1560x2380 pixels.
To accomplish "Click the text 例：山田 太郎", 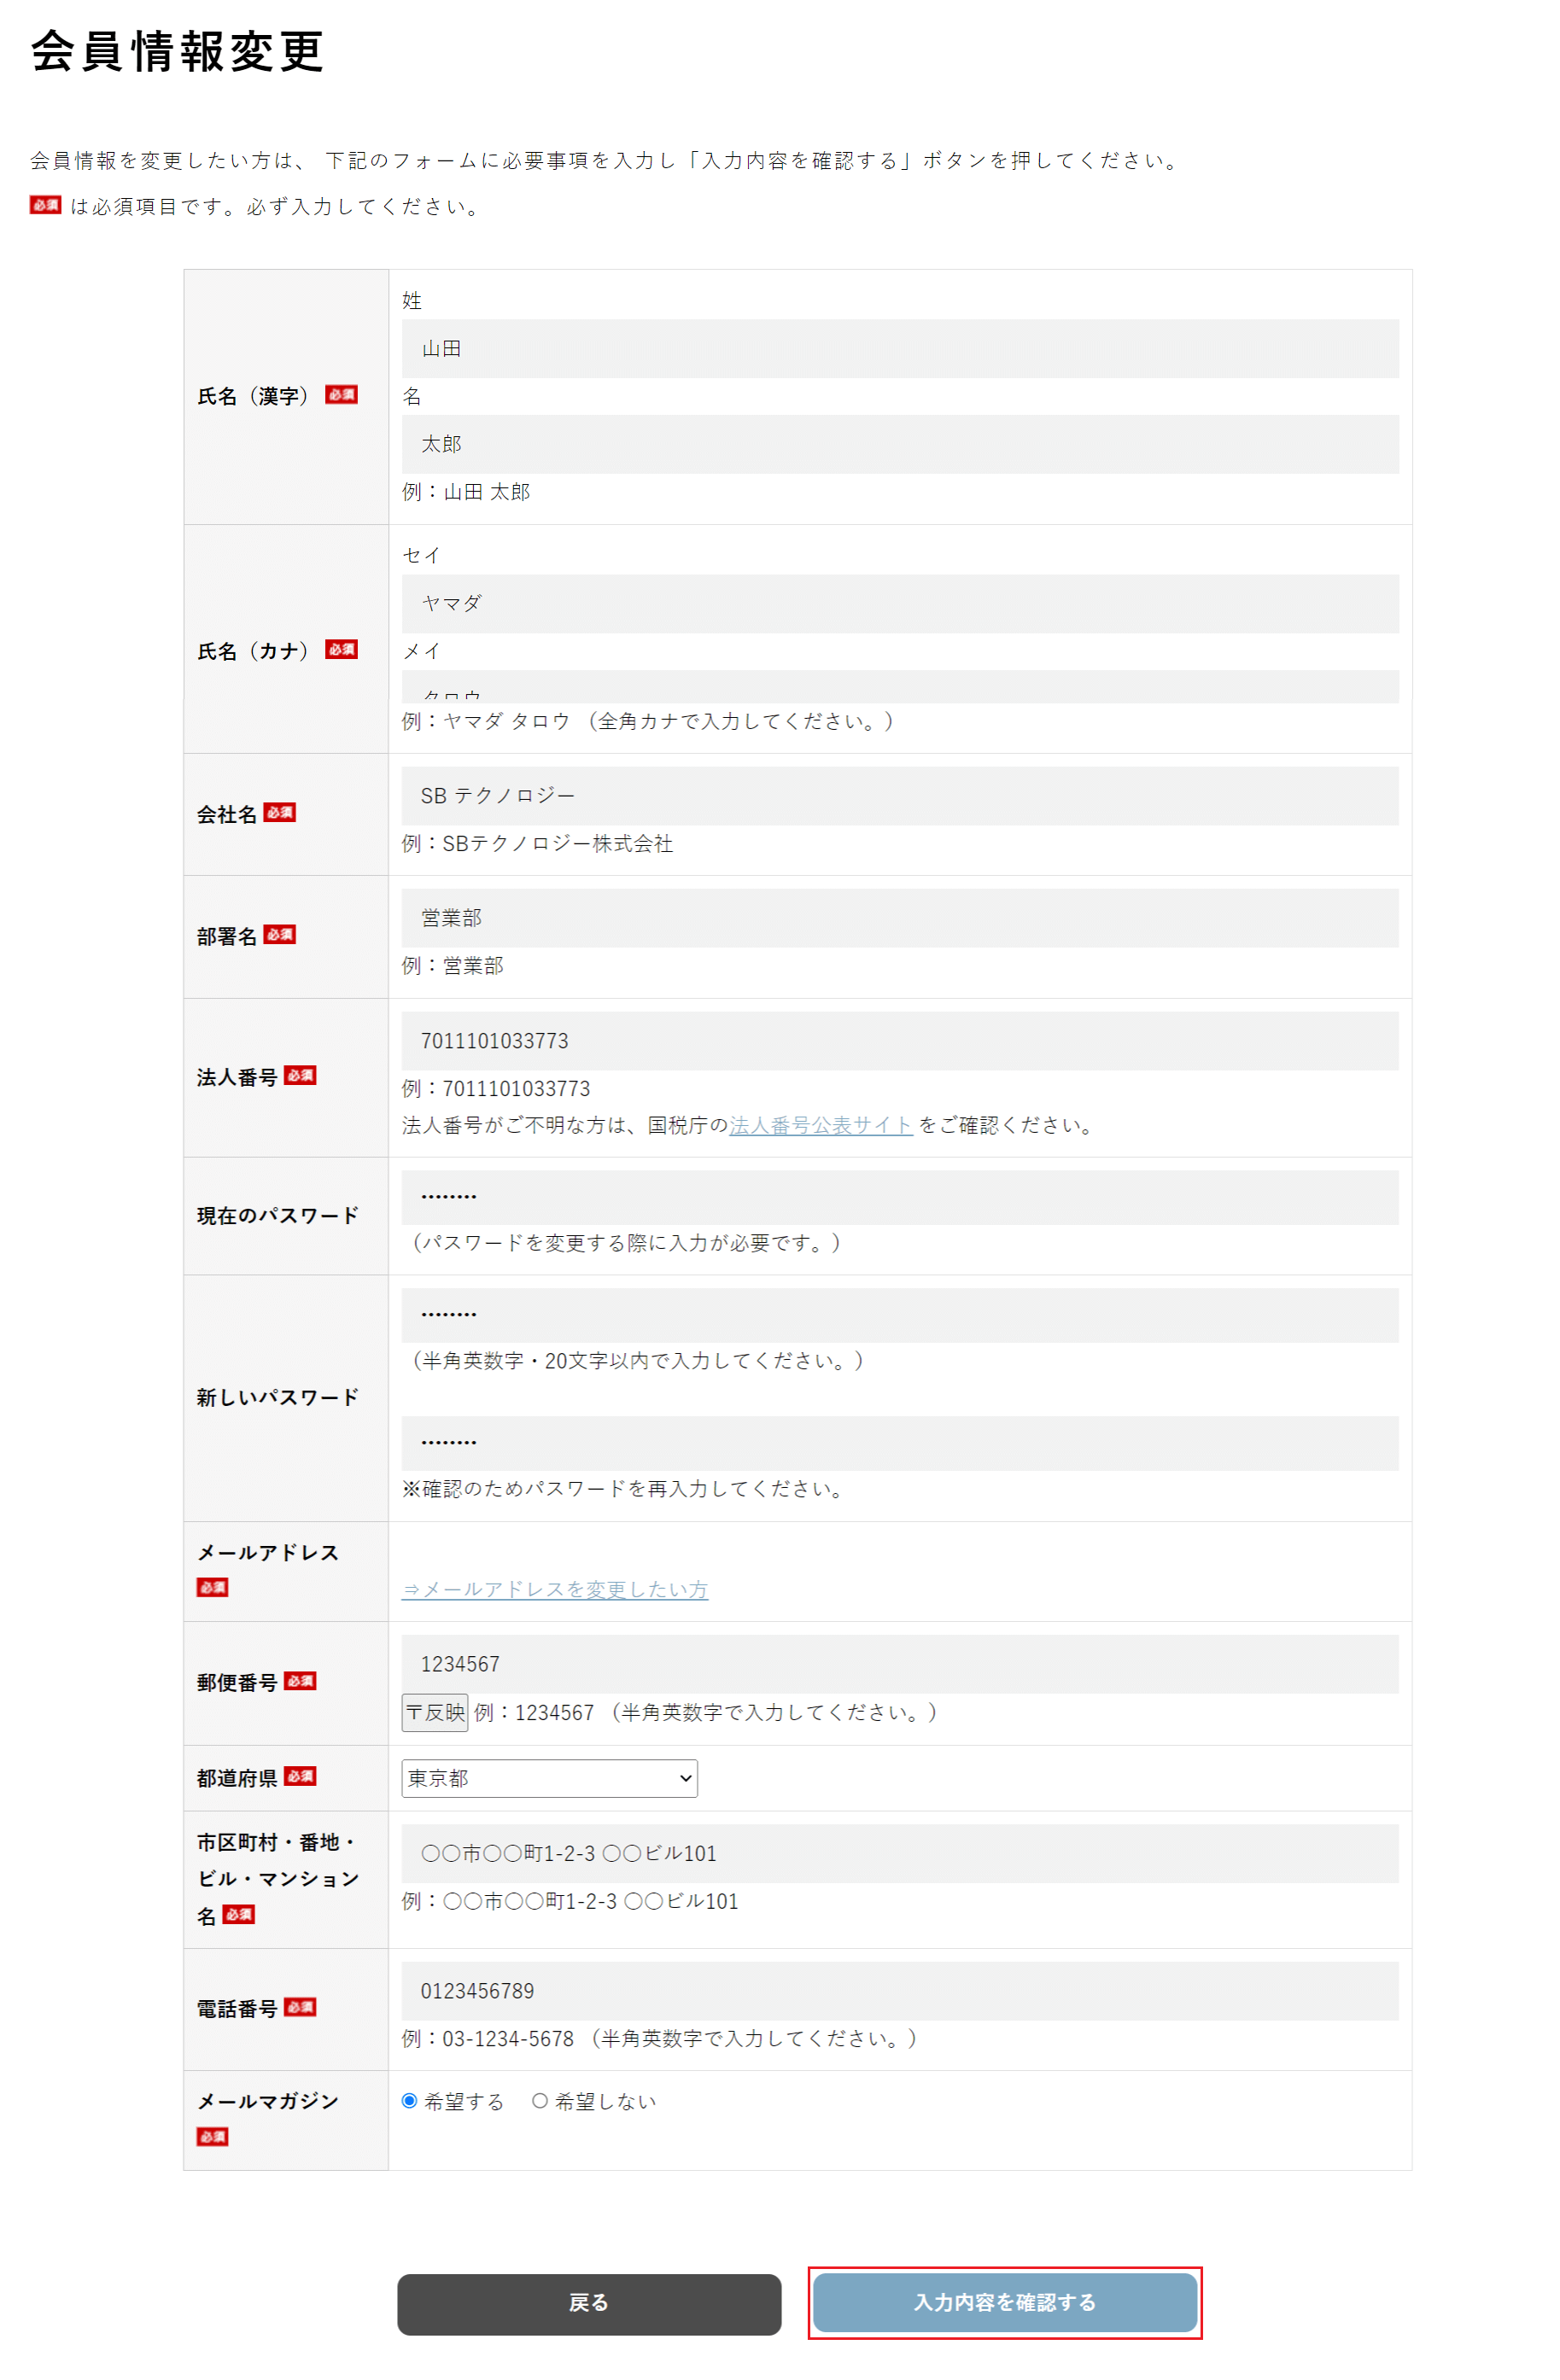I will (466, 492).
